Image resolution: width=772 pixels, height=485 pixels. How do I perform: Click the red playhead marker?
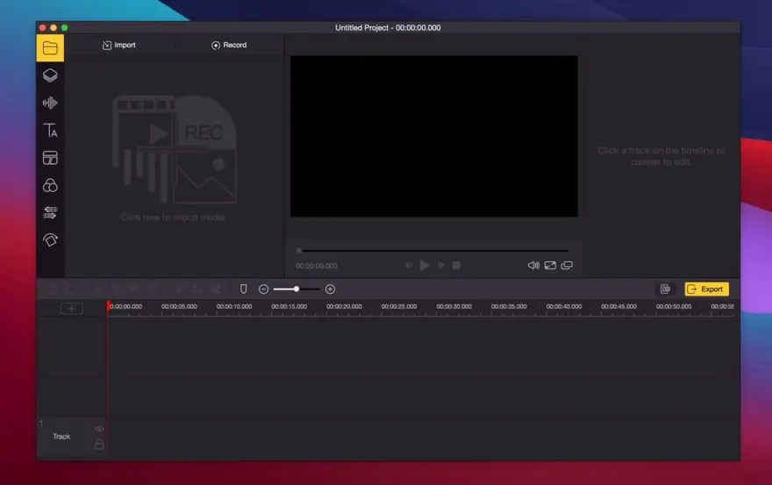pyautogui.click(x=108, y=306)
